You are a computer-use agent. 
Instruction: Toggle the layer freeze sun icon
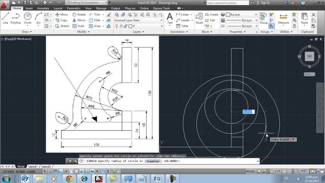tap(121, 26)
